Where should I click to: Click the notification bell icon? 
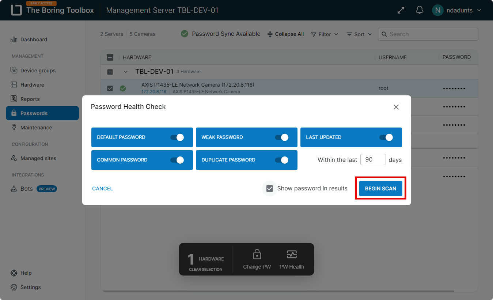coord(420,10)
